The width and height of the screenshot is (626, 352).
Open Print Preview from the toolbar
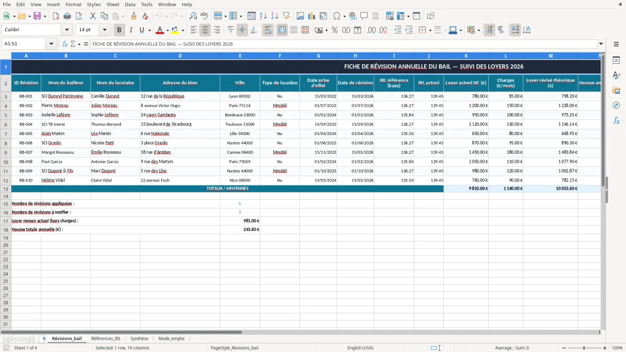coord(78,16)
